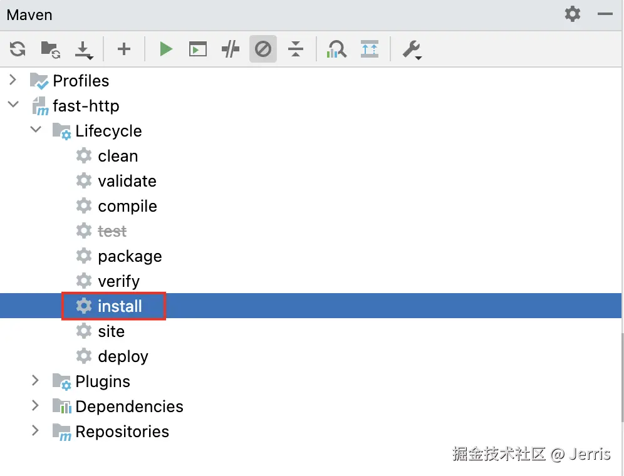
Task: Click the Lifecycle folder gear icon
Action: [x=61, y=132]
